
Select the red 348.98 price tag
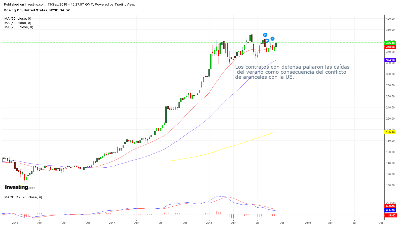[x=390, y=47]
